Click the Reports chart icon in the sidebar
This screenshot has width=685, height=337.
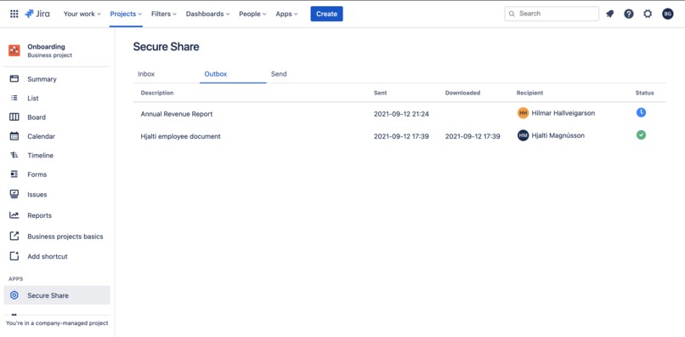tap(14, 215)
